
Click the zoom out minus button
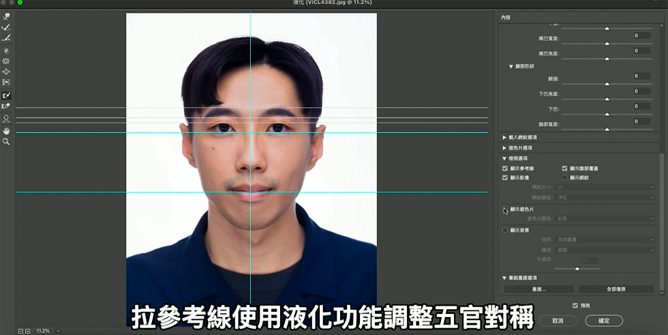[x=20, y=331]
